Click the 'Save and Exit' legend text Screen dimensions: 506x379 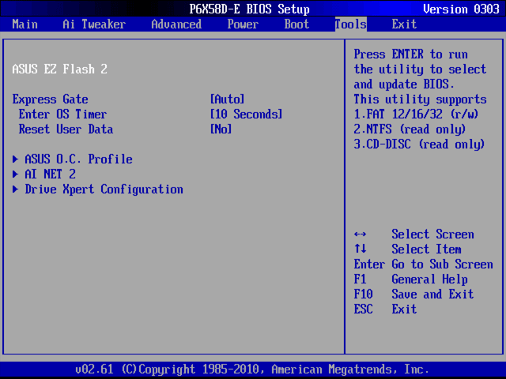point(432,295)
